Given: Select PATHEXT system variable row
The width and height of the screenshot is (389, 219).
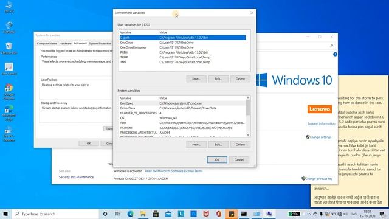Looking at the screenshot, I should 182,128.
